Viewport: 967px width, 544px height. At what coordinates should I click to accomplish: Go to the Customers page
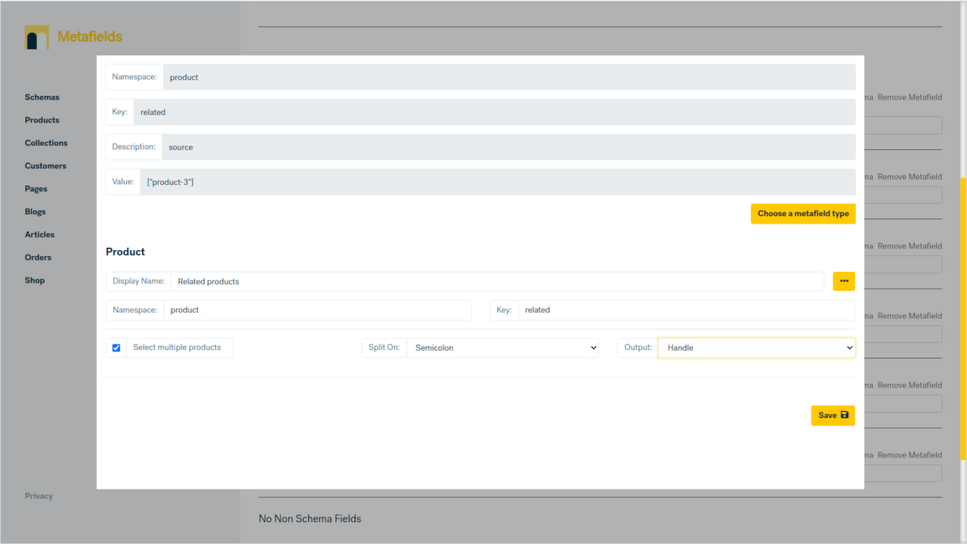45,165
